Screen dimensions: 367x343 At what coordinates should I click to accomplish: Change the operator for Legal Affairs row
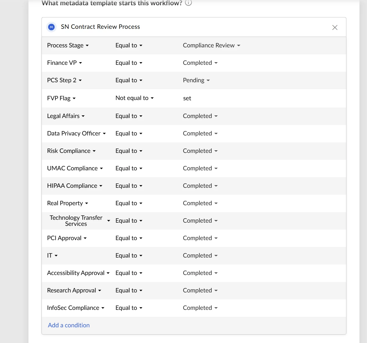[x=129, y=116]
